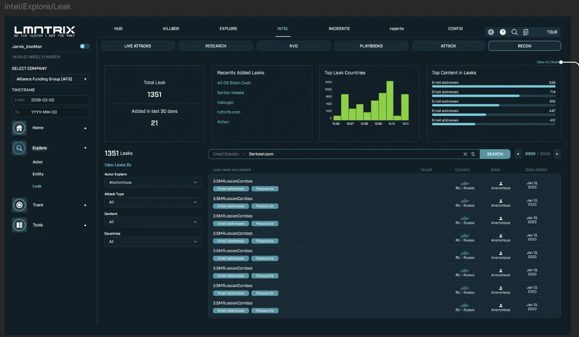Expand the Tools menu arrow
This screenshot has height=337, width=579.
pyautogui.click(x=85, y=225)
